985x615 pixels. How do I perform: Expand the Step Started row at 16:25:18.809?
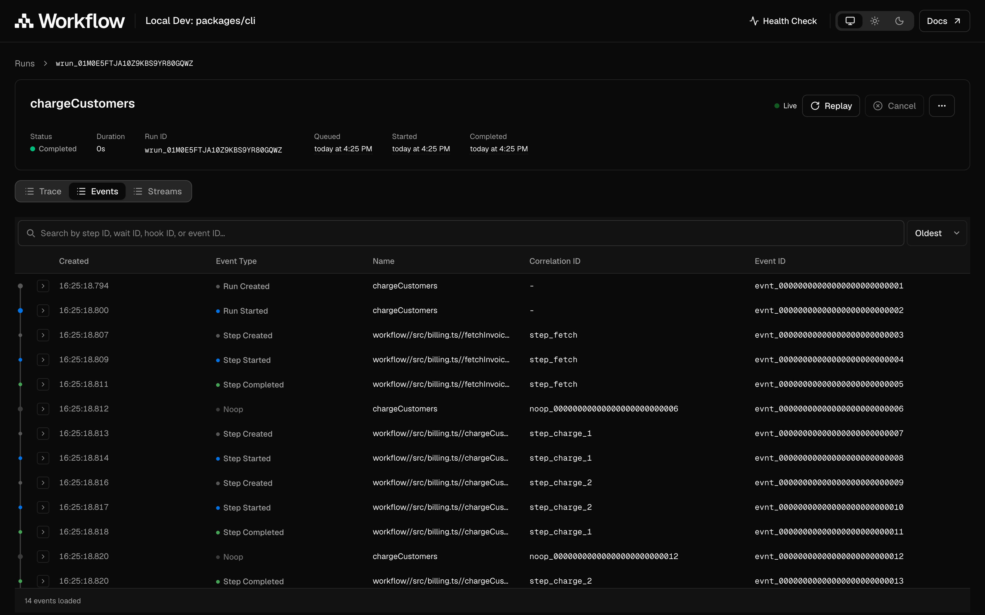(x=43, y=359)
